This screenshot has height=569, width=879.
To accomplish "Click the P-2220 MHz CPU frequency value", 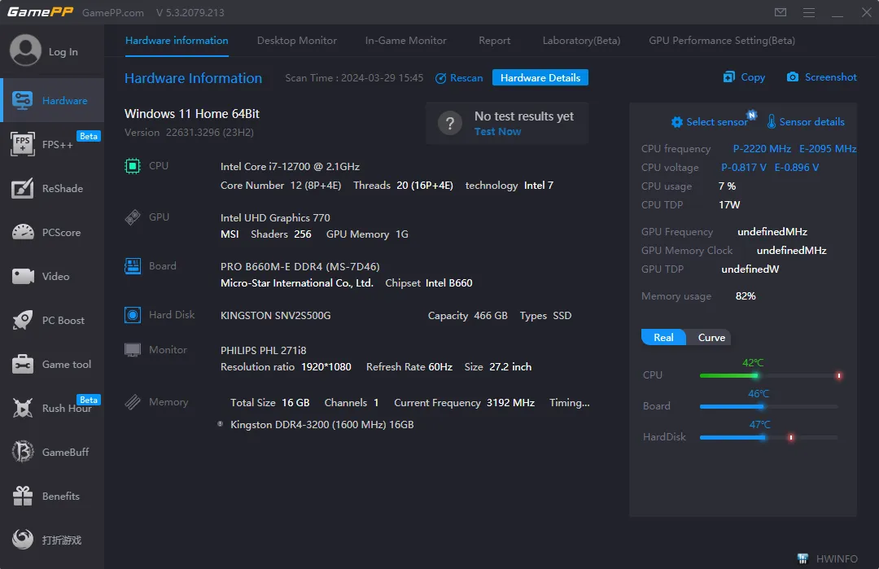I will tap(762, 148).
